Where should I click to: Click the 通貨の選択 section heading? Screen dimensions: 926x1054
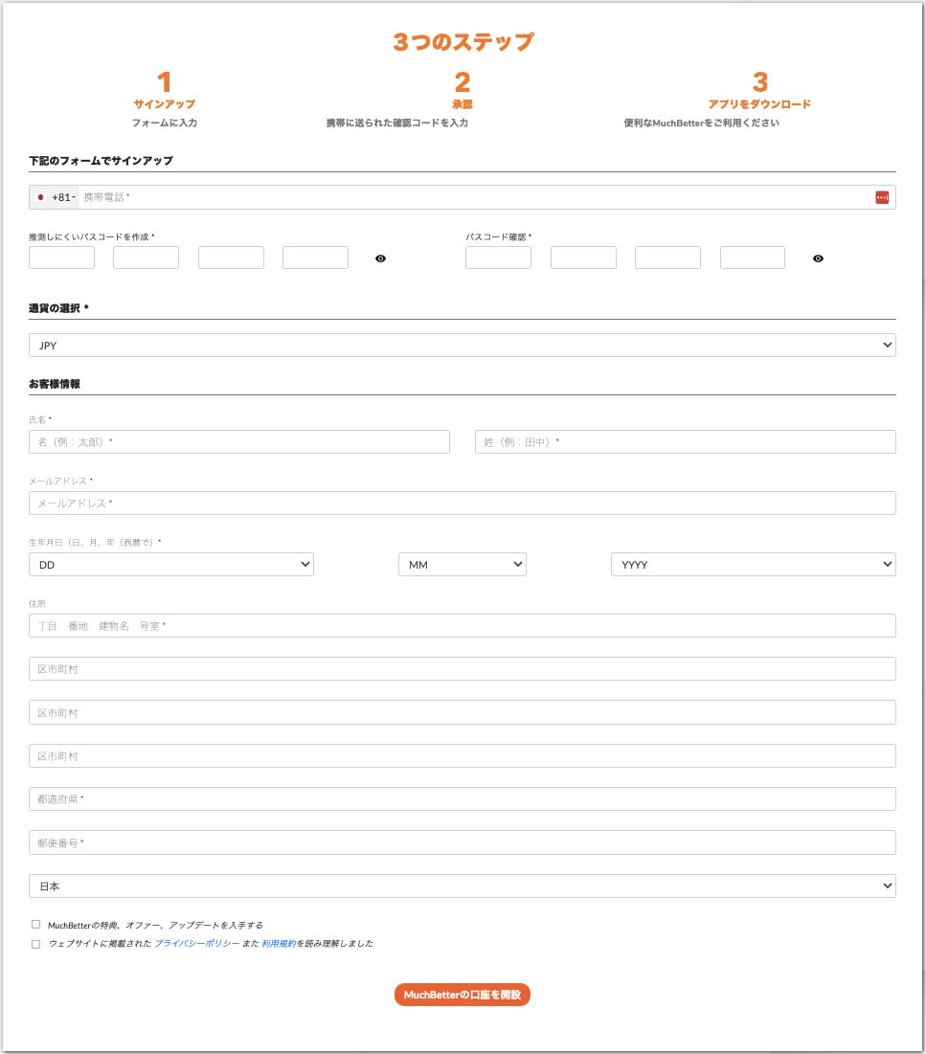click(x=58, y=308)
